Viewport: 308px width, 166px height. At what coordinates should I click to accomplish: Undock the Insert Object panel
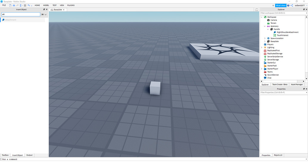pos(44,10)
